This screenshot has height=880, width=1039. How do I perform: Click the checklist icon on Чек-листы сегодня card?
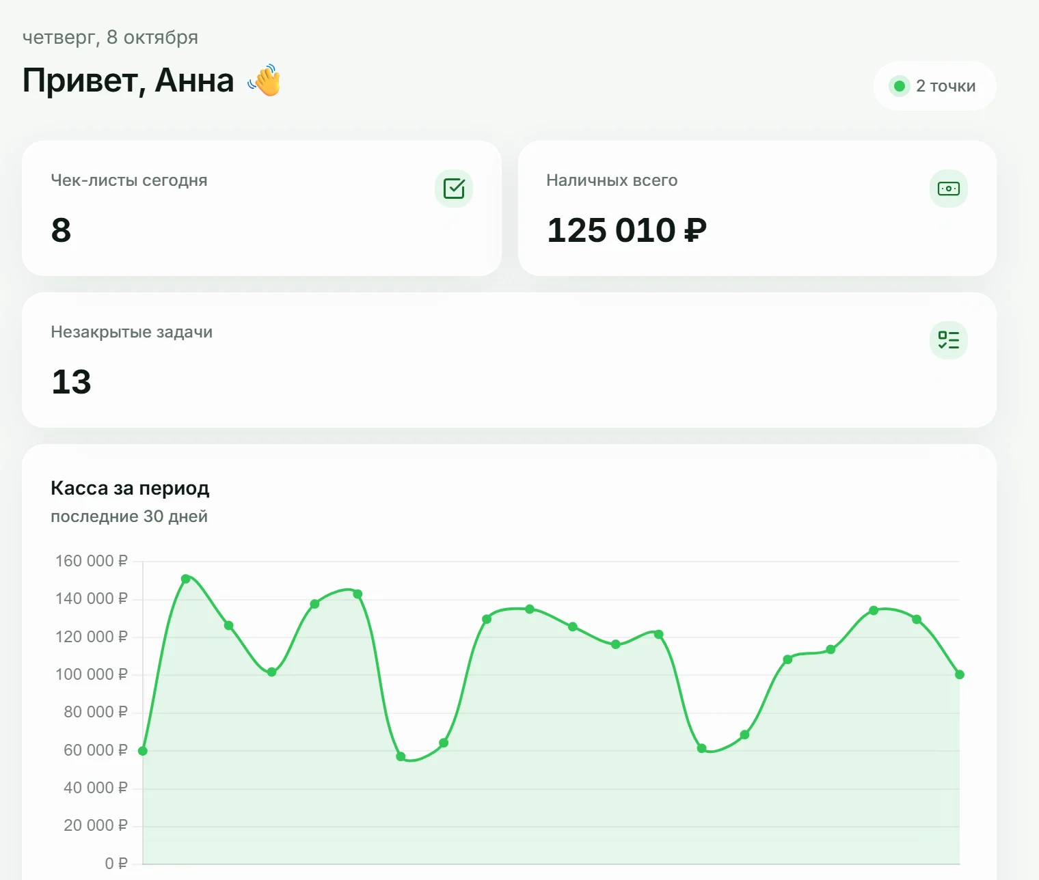[x=454, y=189]
